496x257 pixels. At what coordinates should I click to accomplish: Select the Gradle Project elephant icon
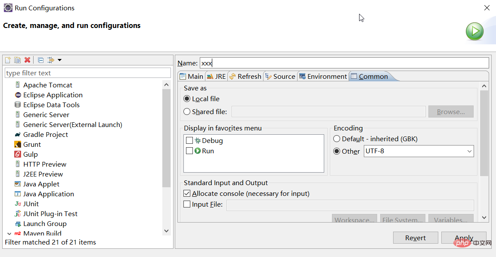18,135
